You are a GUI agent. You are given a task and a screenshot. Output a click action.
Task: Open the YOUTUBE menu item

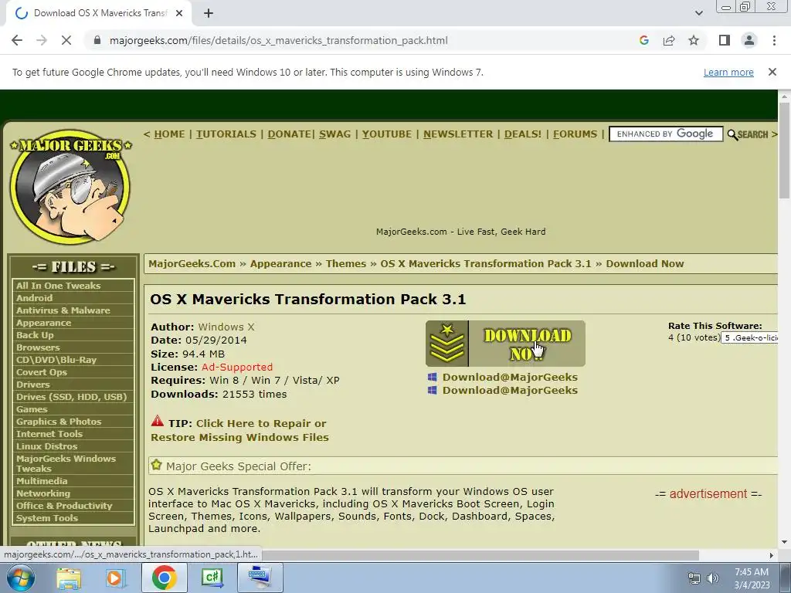pyautogui.click(x=387, y=134)
